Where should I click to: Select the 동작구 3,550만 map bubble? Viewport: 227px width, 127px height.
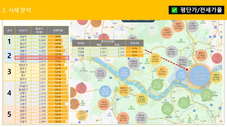pos(141,99)
